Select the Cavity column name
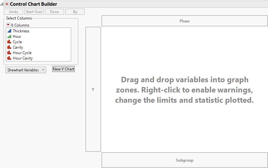The height and width of the screenshot is (168, 268). [18, 47]
